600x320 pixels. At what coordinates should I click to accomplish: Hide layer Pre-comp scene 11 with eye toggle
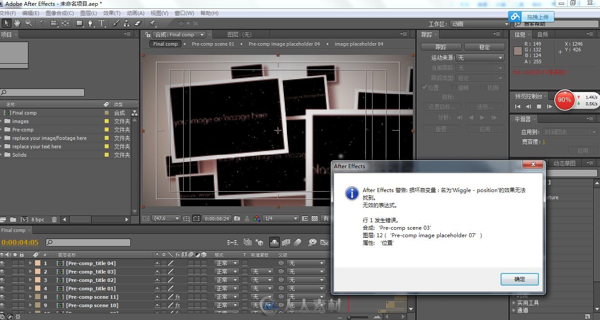3,297
